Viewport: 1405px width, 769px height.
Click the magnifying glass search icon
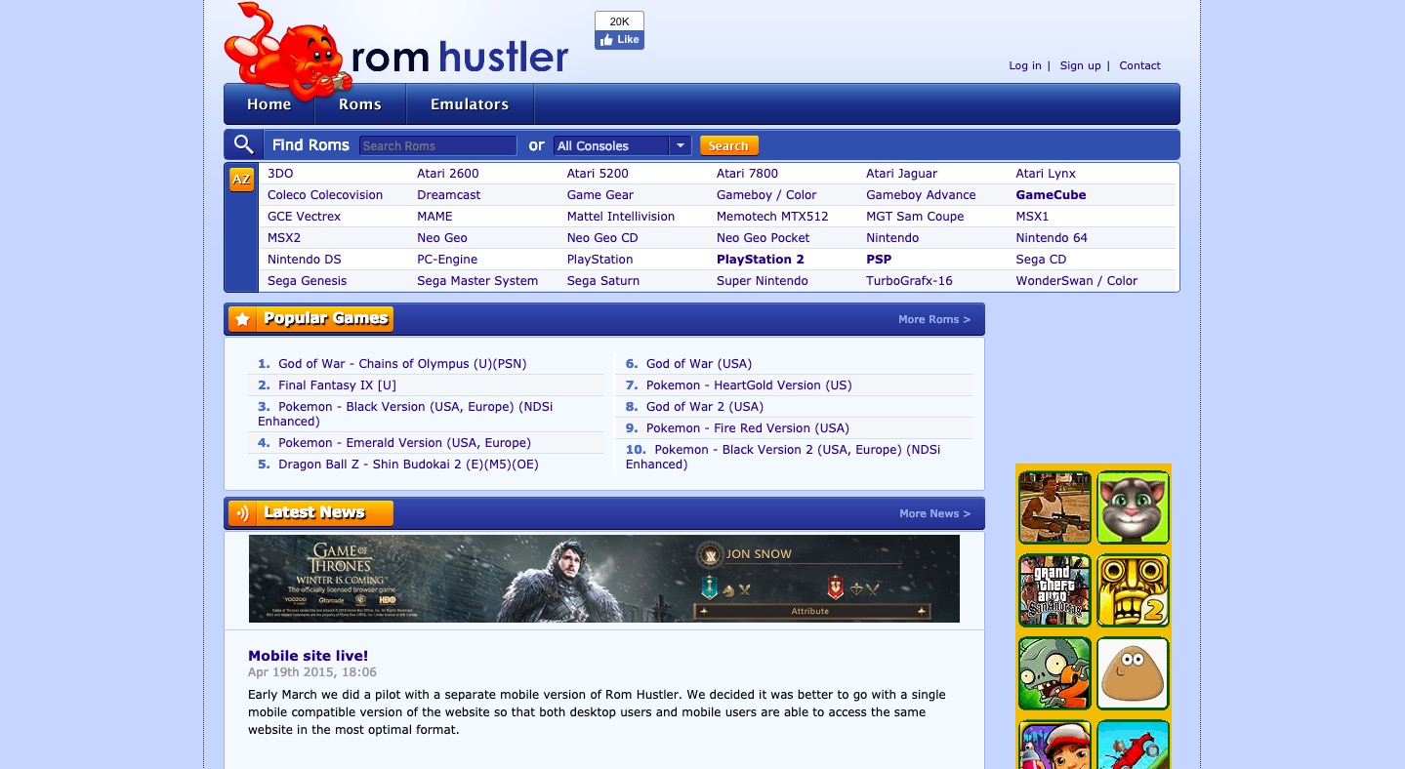click(244, 144)
